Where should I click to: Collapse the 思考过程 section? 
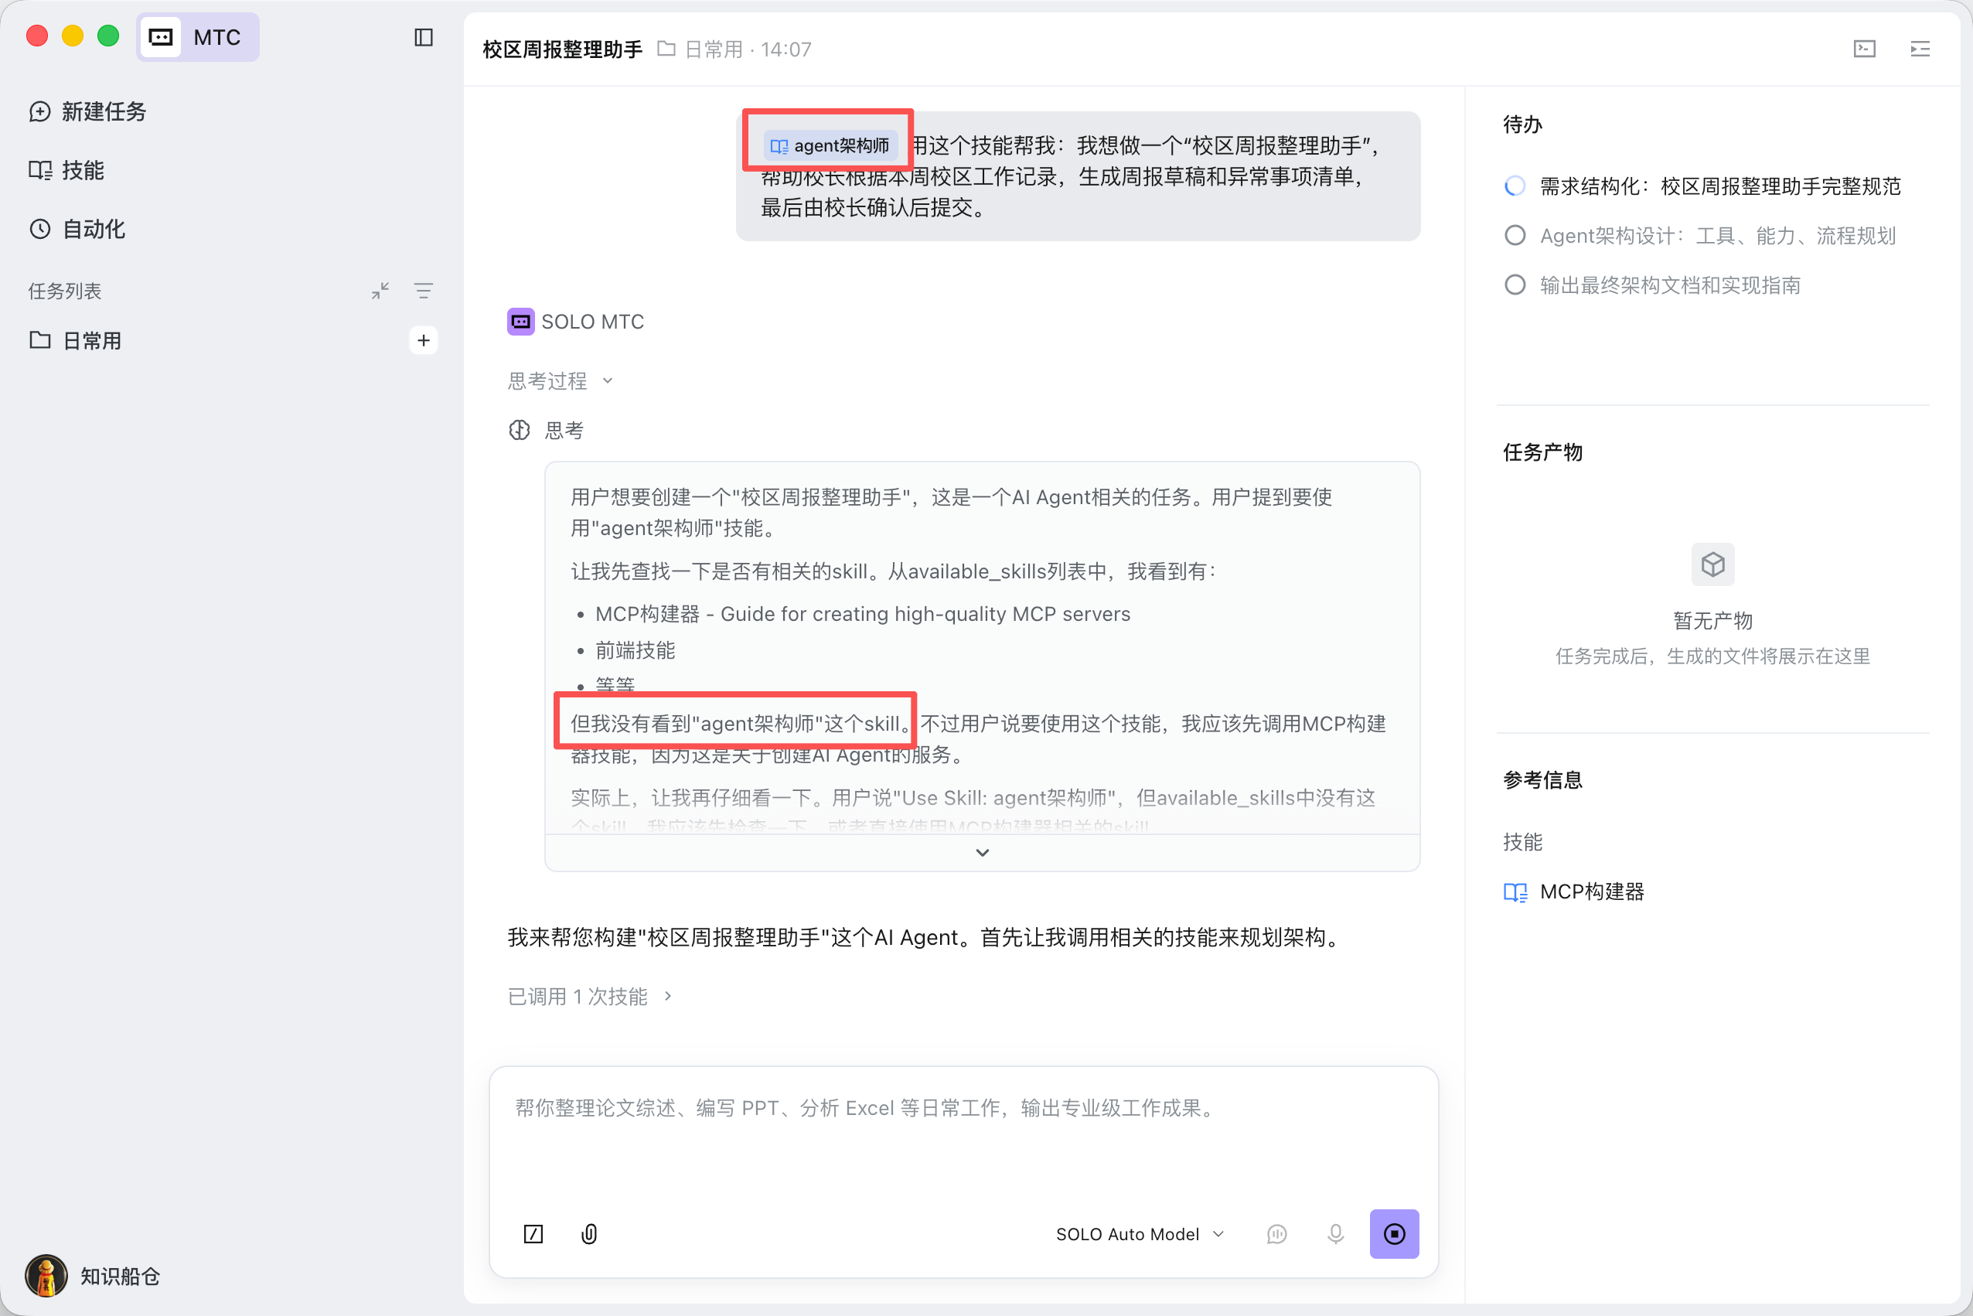pos(560,381)
